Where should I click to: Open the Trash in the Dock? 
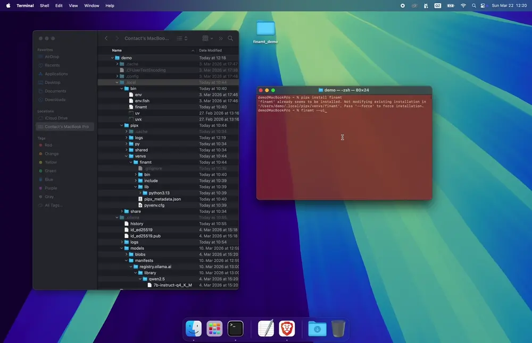(x=338, y=329)
